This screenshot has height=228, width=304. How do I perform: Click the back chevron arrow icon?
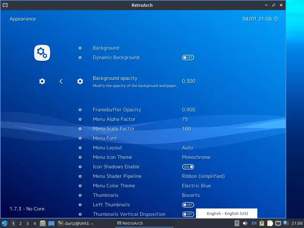click(x=61, y=81)
